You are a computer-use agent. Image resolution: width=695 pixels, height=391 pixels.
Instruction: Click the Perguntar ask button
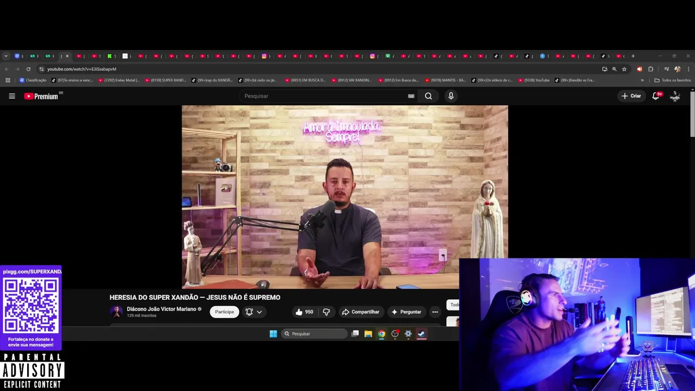[406, 312]
